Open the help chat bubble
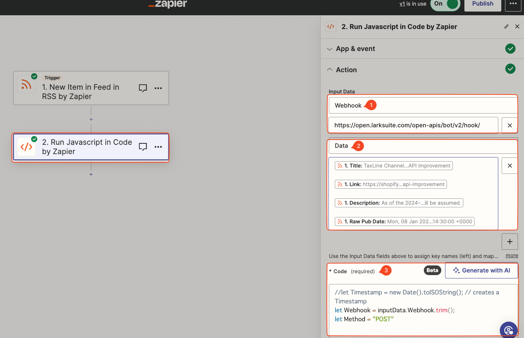The height and width of the screenshot is (338, 524). tap(508, 330)
